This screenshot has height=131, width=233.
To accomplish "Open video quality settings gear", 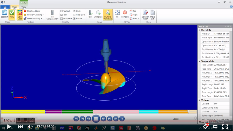I will pos(205,127).
